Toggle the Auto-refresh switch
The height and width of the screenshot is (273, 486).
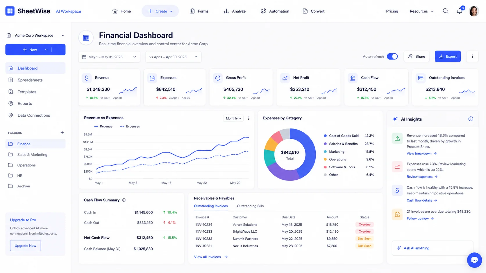click(392, 57)
